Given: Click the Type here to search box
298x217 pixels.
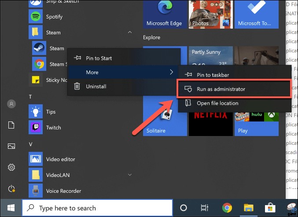Looking at the screenshot, I should coord(97,208).
